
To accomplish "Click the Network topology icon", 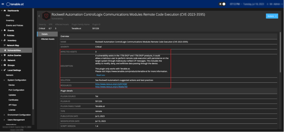I will pyautogui.click(x=5, y=60).
